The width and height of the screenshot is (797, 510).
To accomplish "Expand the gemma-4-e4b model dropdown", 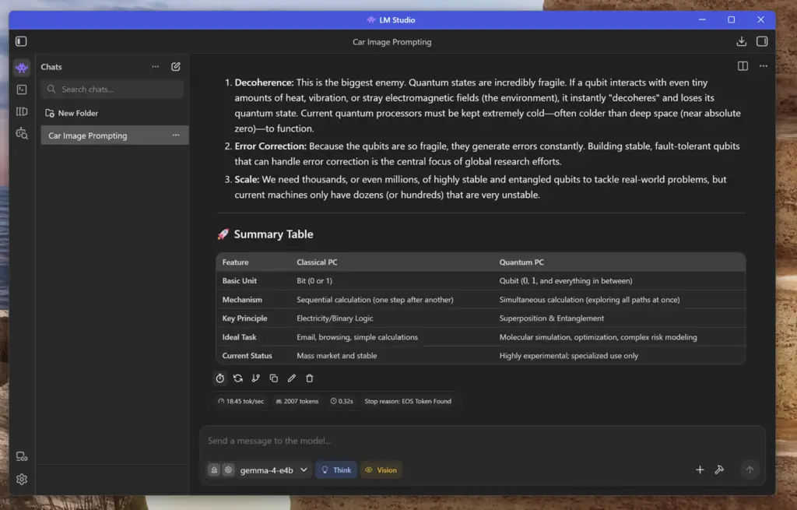I will click(275, 470).
